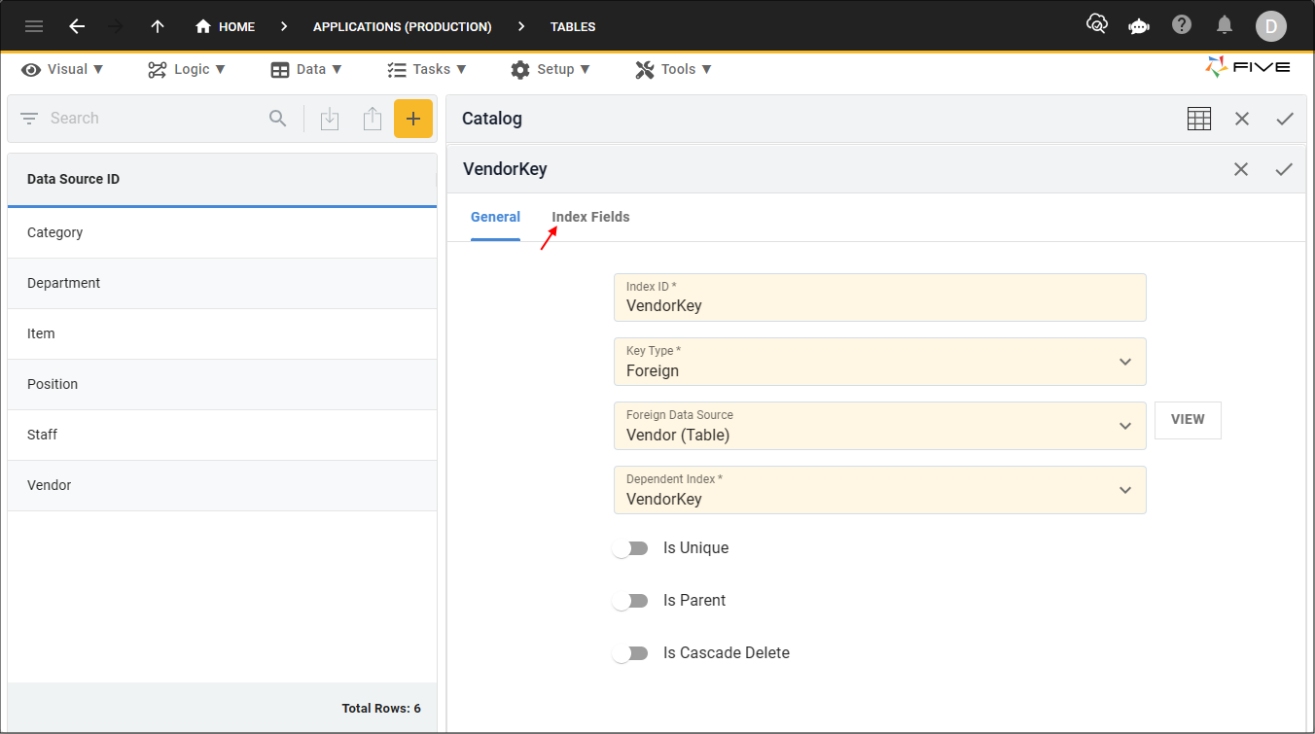
Task: Click the magnifier search icon
Action: (278, 119)
